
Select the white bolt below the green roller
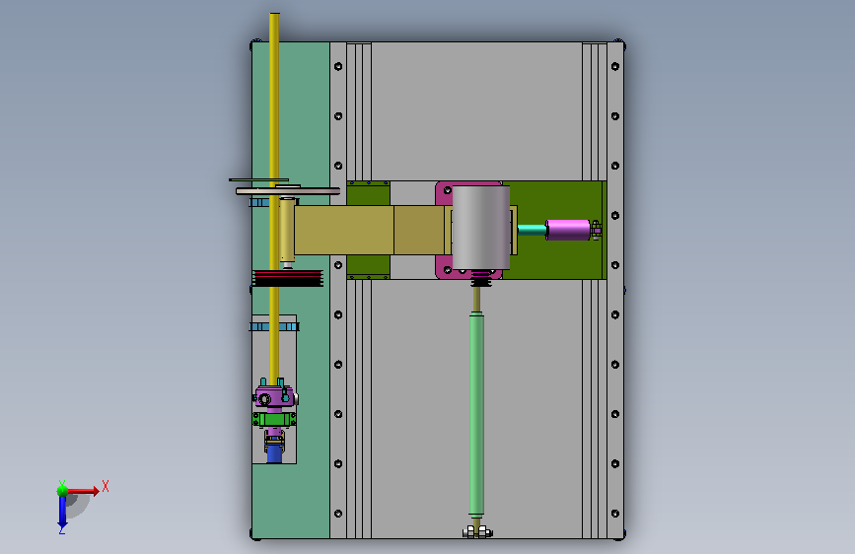tap(477, 532)
